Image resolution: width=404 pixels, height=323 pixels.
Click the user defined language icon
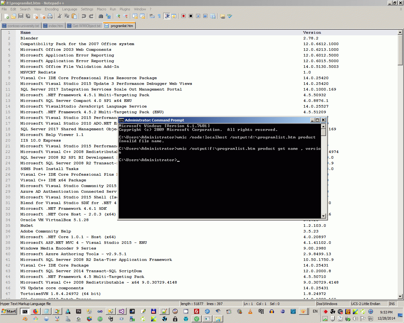click(174, 16)
